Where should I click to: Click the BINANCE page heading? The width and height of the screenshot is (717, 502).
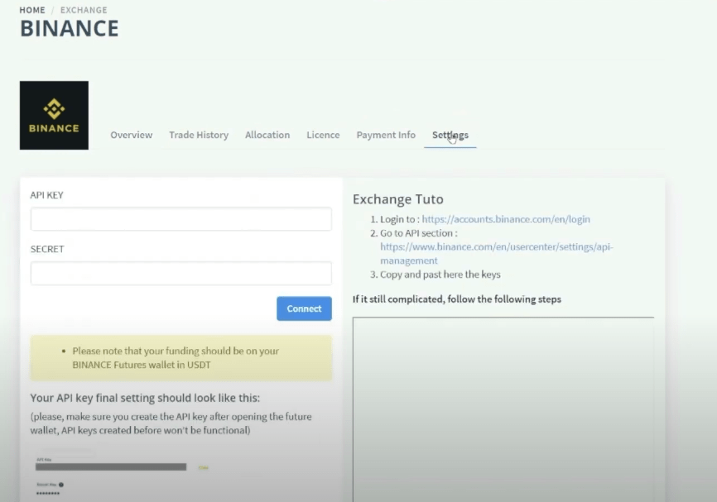pyautogui.click(x=70, y=28)
